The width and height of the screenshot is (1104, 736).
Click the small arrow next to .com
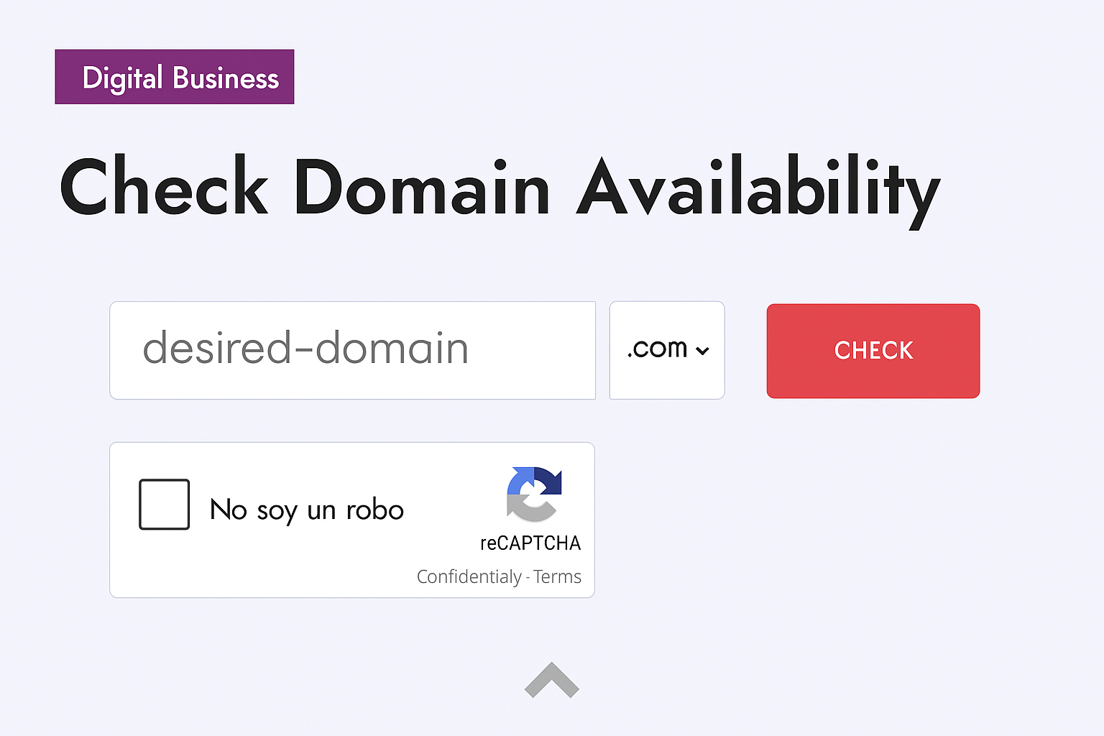click(x=703, y=351)
